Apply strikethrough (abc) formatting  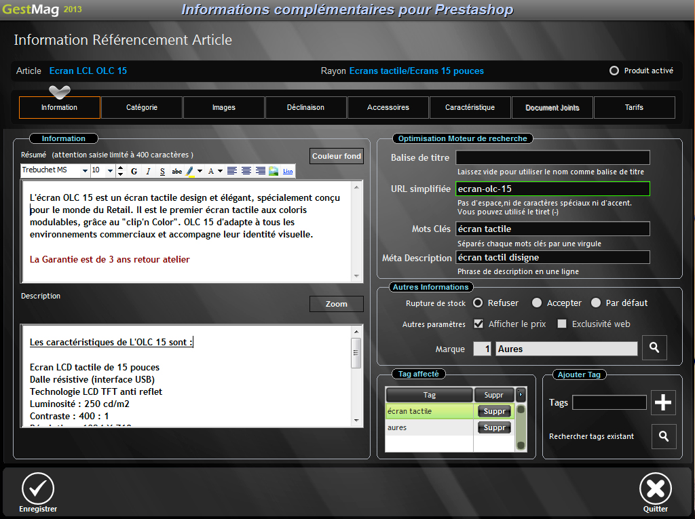177,172
